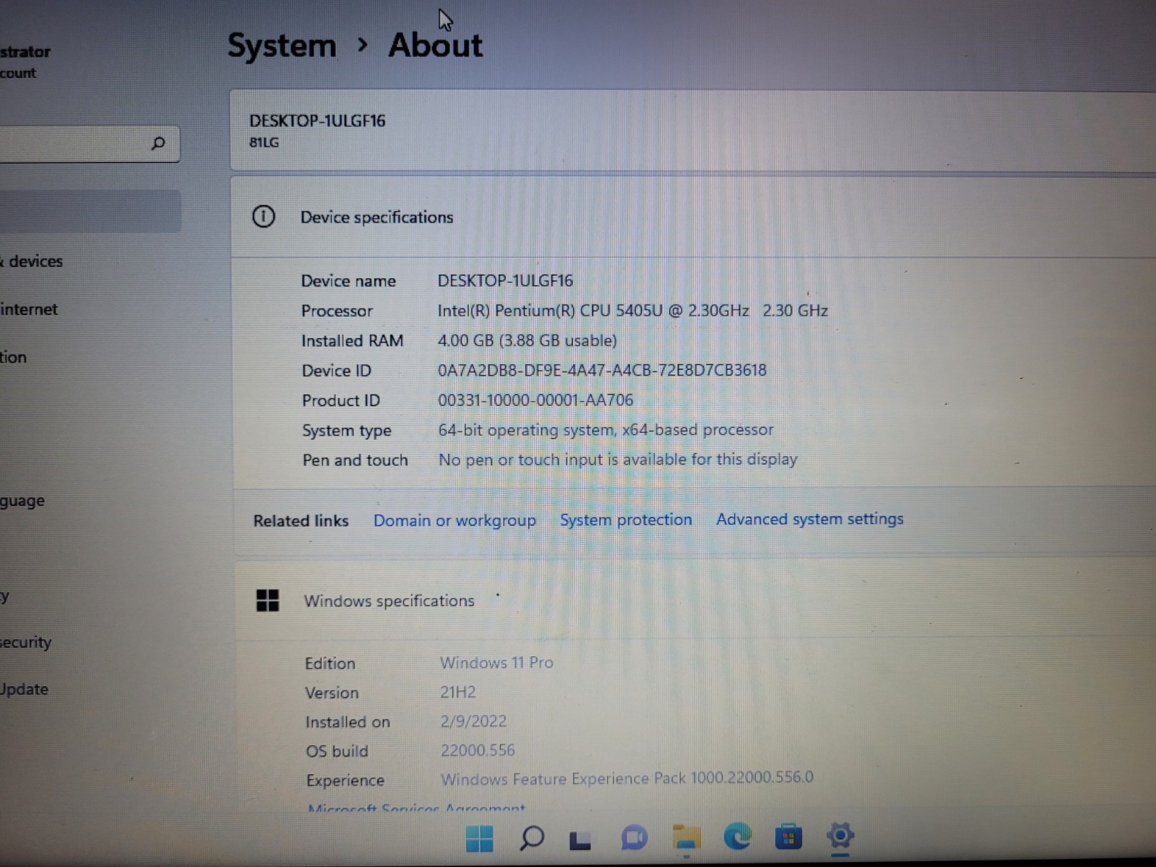The width and height of the screenshot is (1156, 867).
Task: Select the highlighted System sidebar item
Action: [x=90, y=211]
